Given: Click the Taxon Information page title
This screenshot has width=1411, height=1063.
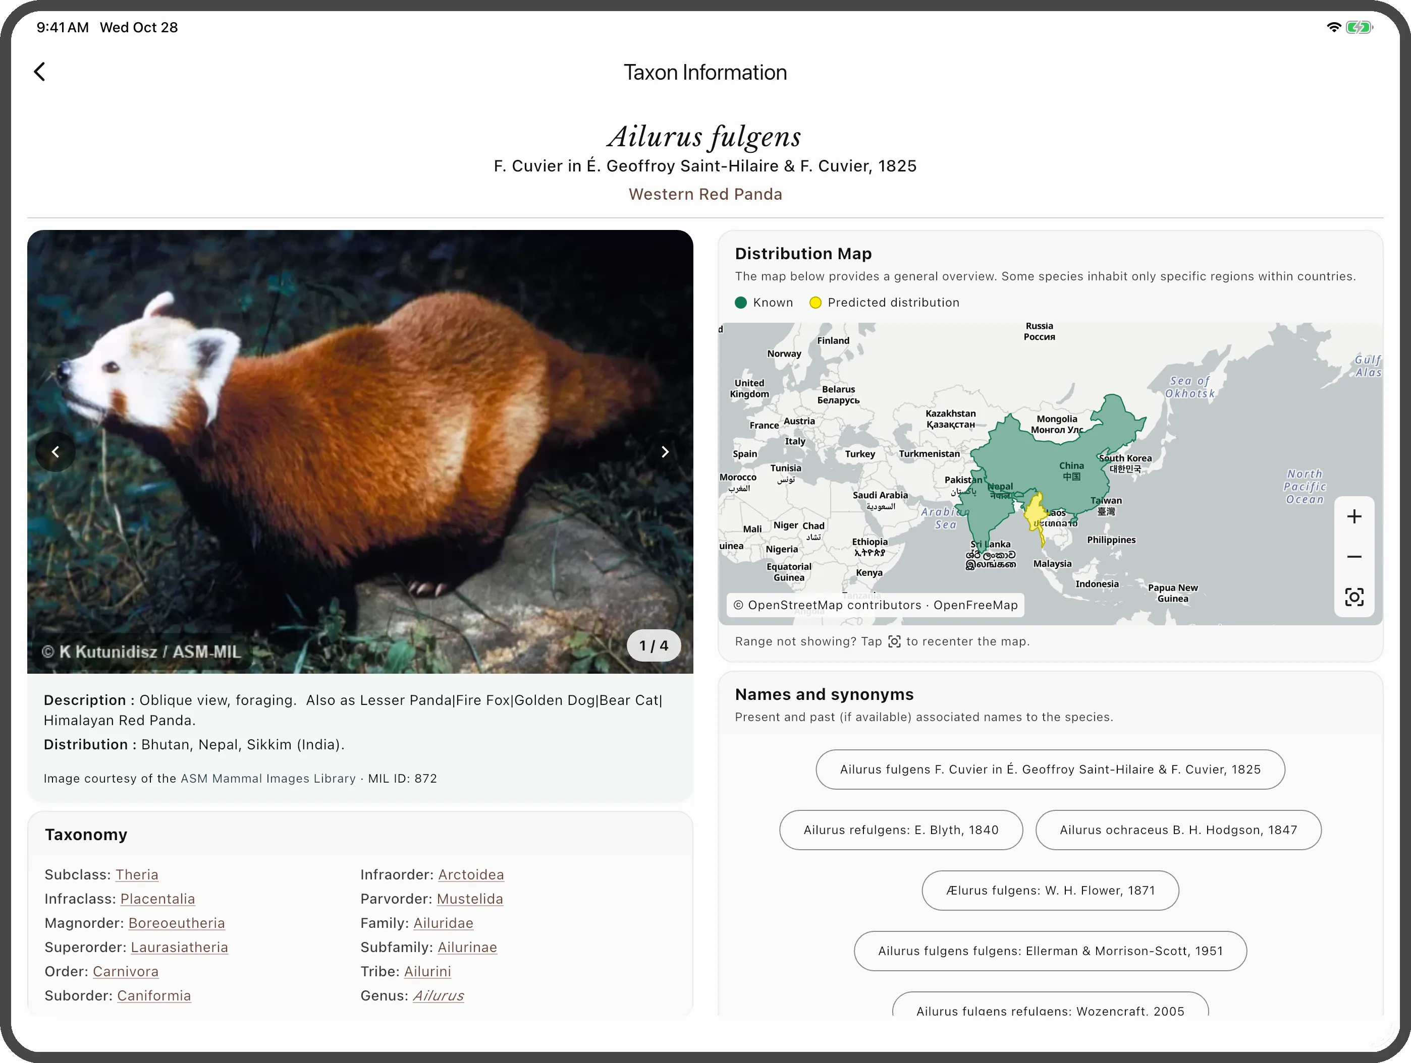Looking at the screenshot, I should tap(705, 72).
